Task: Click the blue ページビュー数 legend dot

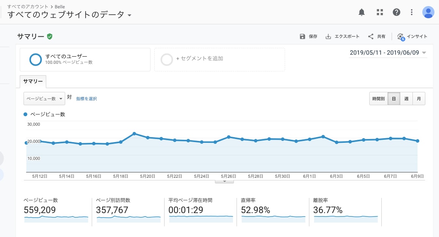Action: (25, 114)
